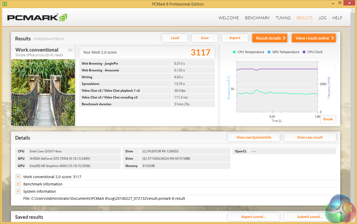This screenshot has height=224, width=357.
Task: Go to the WELCOME tab
Action: 229,18
